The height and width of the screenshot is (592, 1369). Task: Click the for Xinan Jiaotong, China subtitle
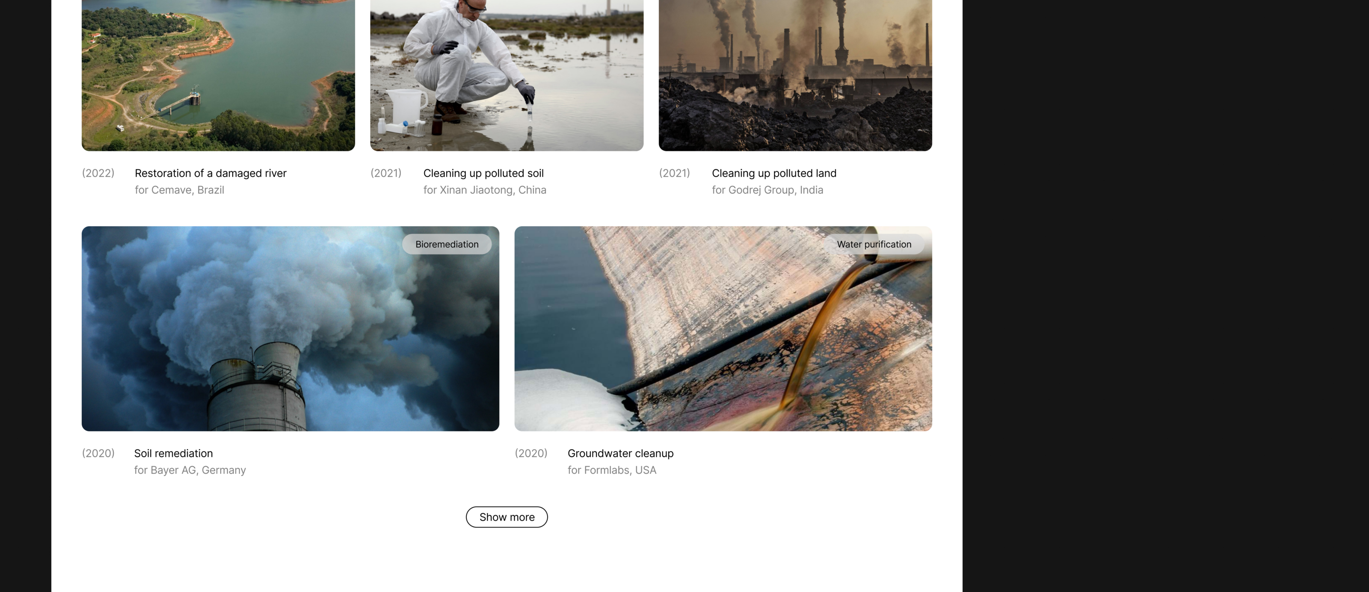485,190
